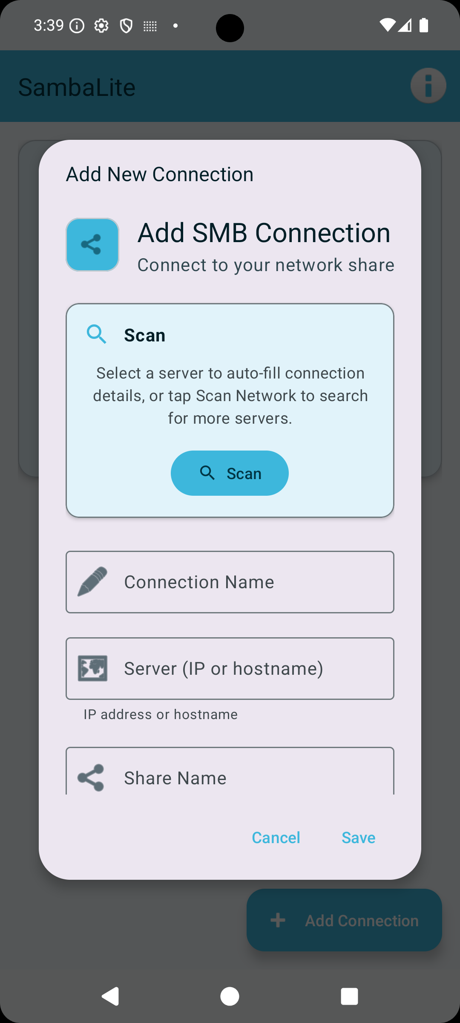Tap the pencil icon in Connection Name field
Viewport: 460px width, 1023px height.
pyautogui.click(x=92, y=582)
